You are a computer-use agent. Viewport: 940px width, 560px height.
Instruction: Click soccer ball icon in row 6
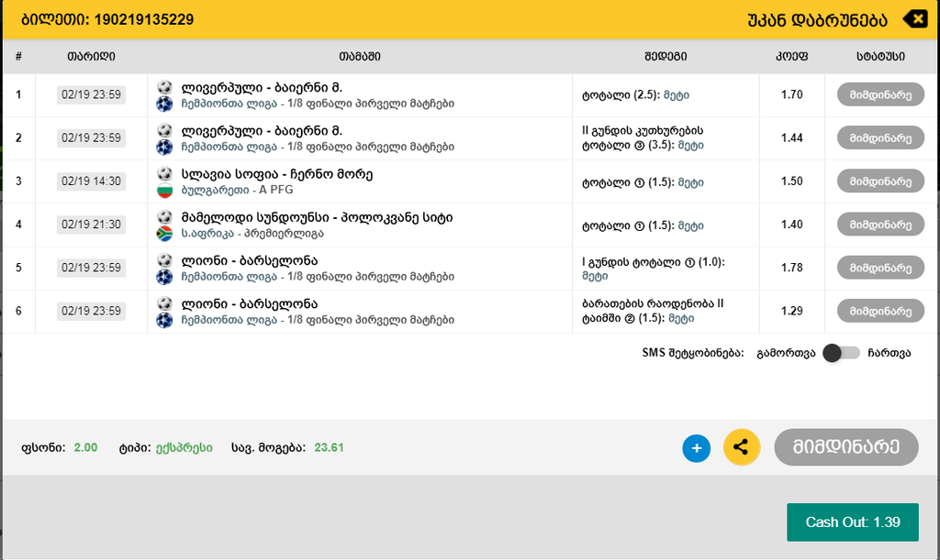pyautogui.click(x=164, y=303)
